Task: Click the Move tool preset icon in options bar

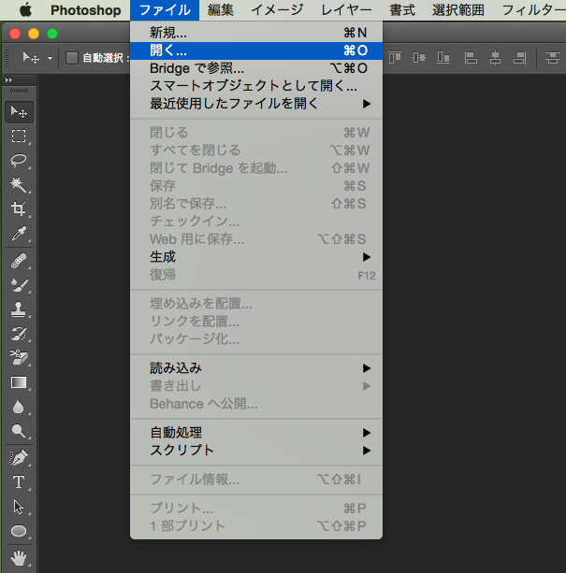Action: 31,58
